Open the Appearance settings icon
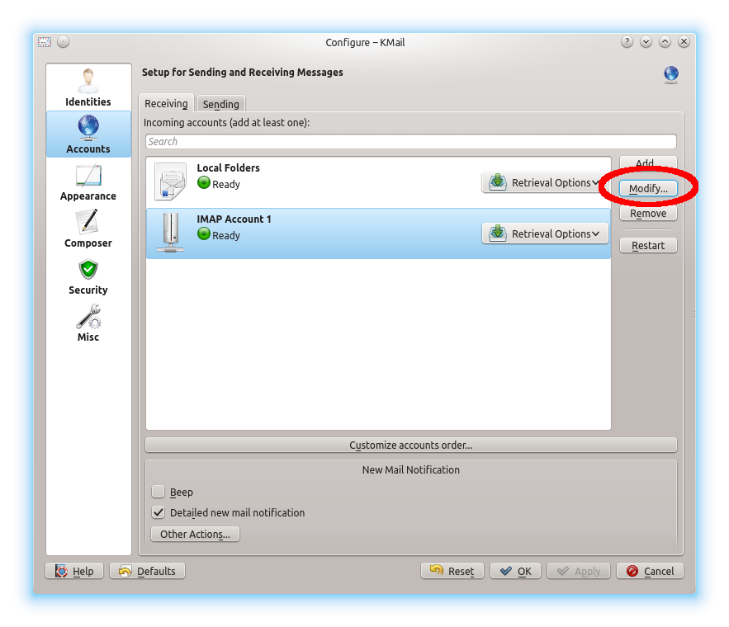729x627 pixels. click(88, 175)
